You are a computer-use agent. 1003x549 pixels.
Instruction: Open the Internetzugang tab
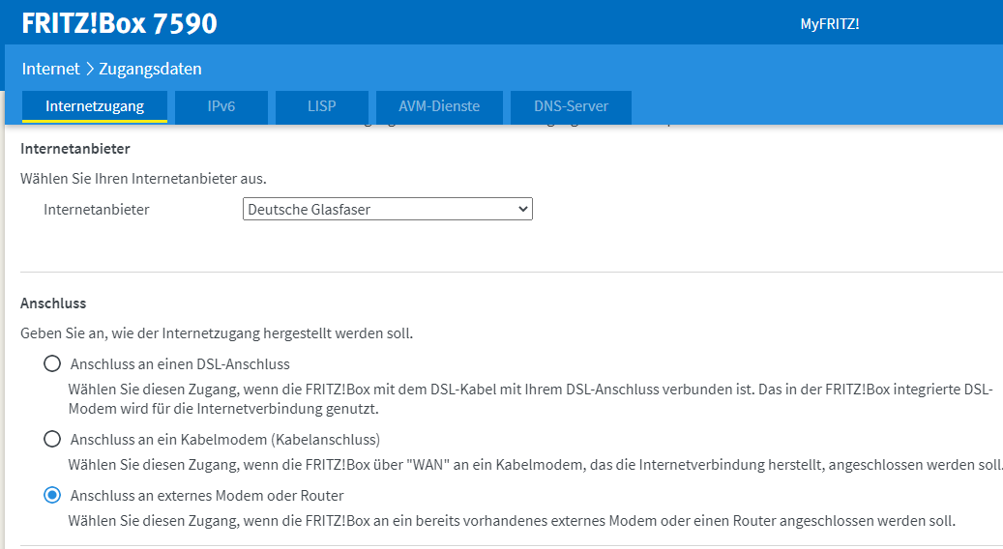coord(95,106)
